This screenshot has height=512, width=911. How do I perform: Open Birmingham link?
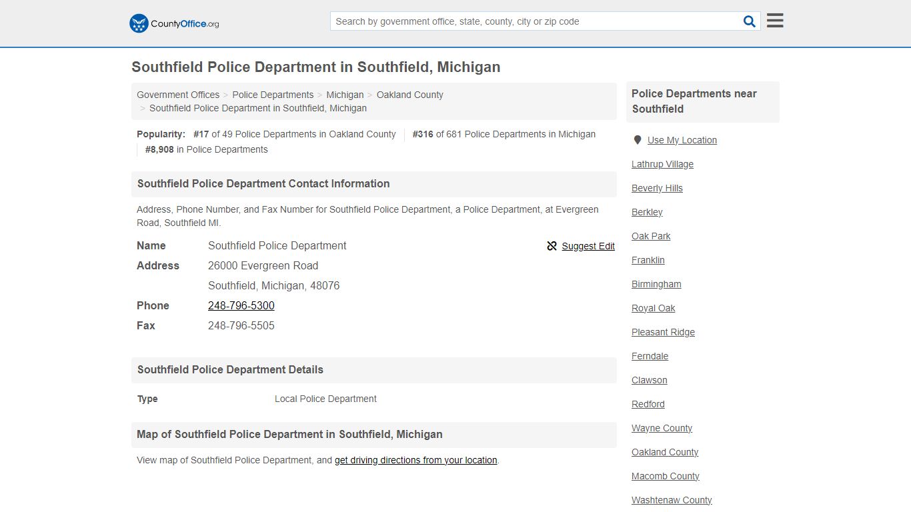tap(656, 284)
